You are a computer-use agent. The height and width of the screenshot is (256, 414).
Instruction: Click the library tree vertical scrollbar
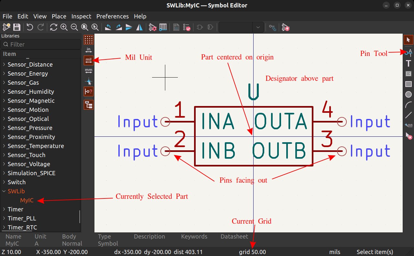pyautogui.click(x=80, y=217)
